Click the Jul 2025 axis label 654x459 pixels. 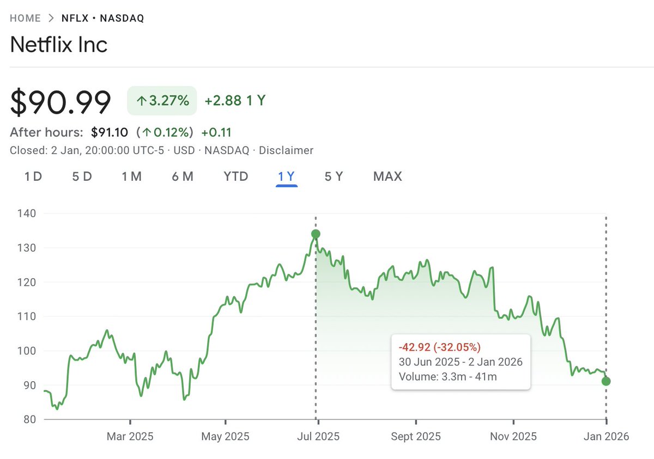(x=318, y=437)
